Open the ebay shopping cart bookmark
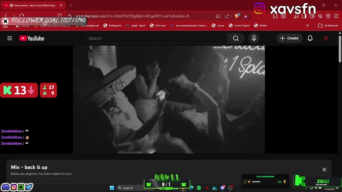The width and height of the screenshot is (342, 192). pyautogui.click(x=87, y=26)
